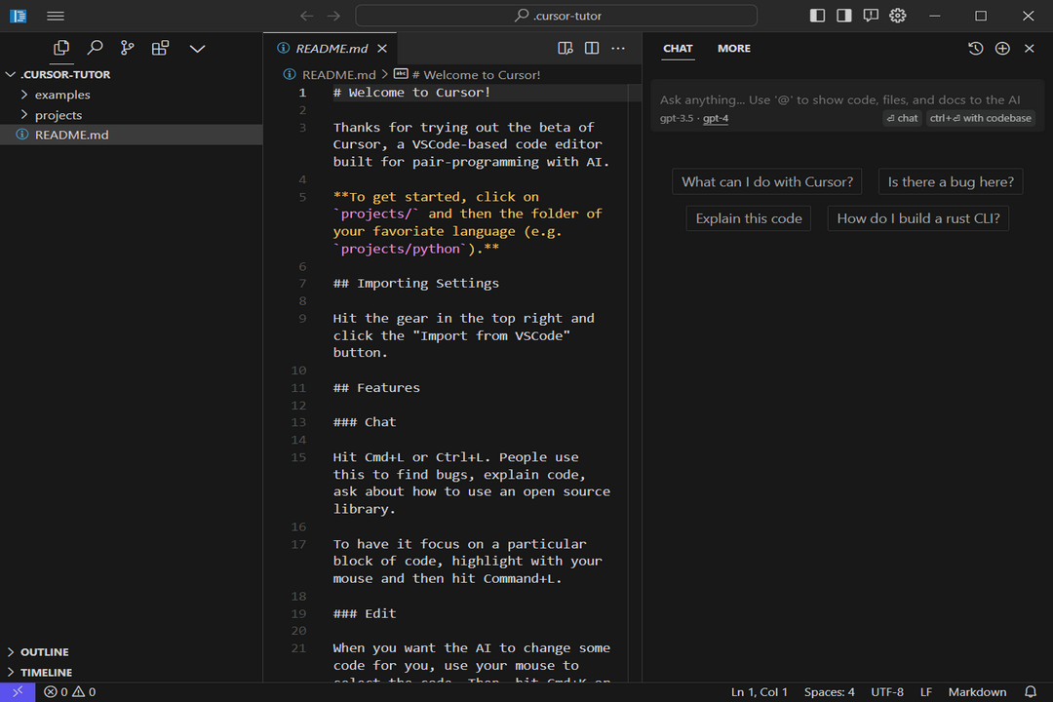The width and height of the screenshot is (1053, 702).
Task: Select the README.md editor tab
Action: pyautogui.click(x=331, y=49)
